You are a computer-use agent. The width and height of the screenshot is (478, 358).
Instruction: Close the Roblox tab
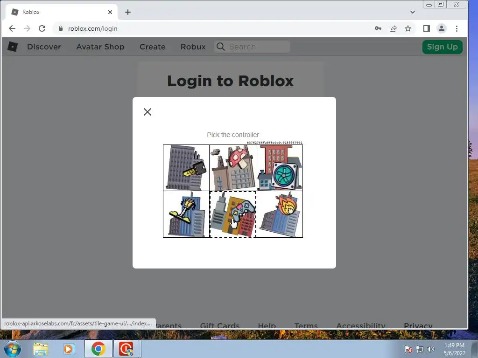[x=110, y=12]
